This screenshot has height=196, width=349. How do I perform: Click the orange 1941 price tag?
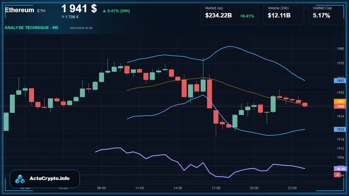tap(339, 101)
